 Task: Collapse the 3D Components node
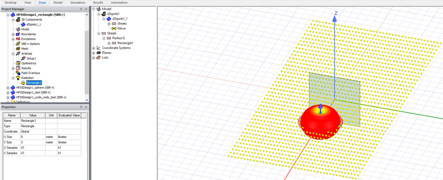[13, 19]
